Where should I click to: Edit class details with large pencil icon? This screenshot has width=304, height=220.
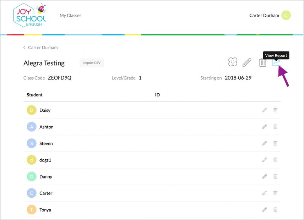click(x=247, y=63)
